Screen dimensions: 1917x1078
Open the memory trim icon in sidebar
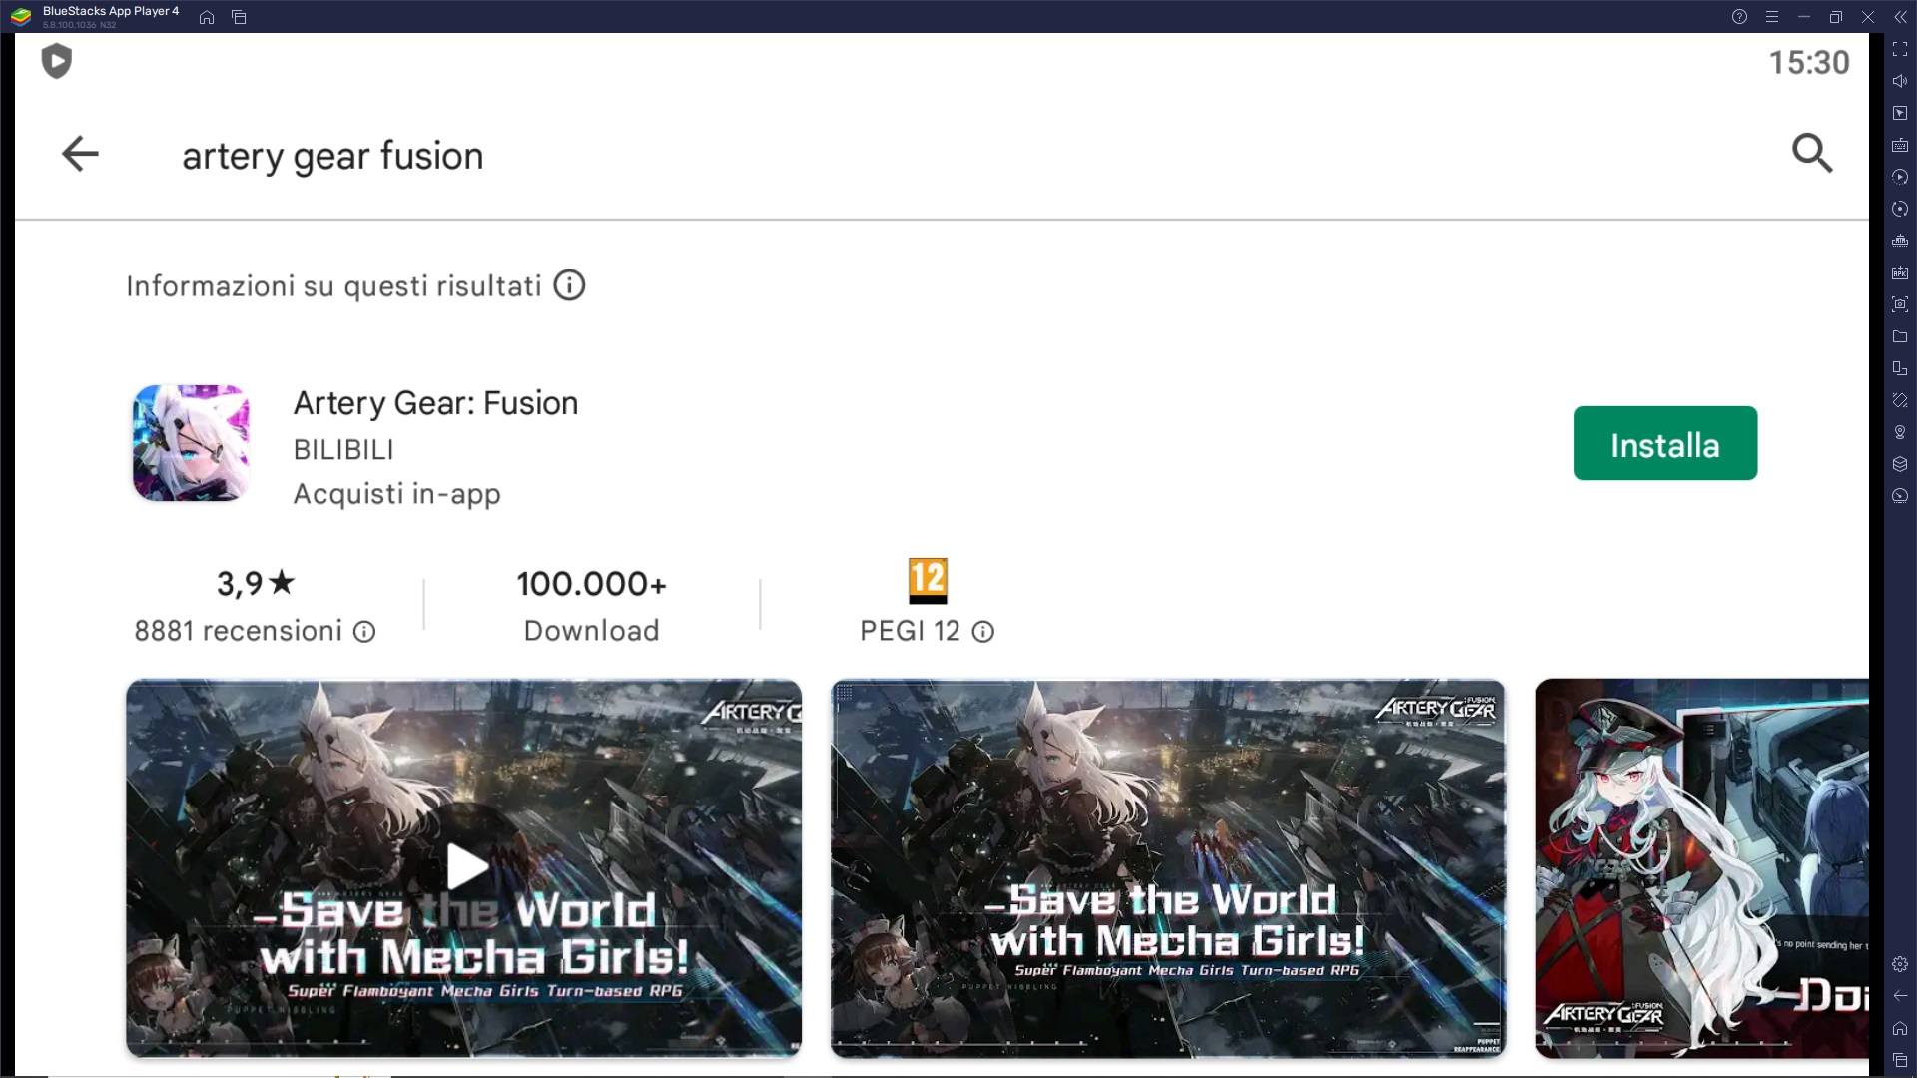1900,241
